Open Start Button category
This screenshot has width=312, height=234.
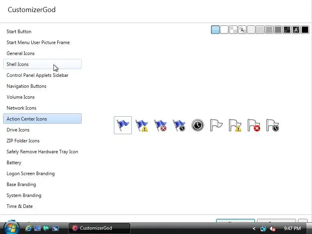[x=42, y=32]
